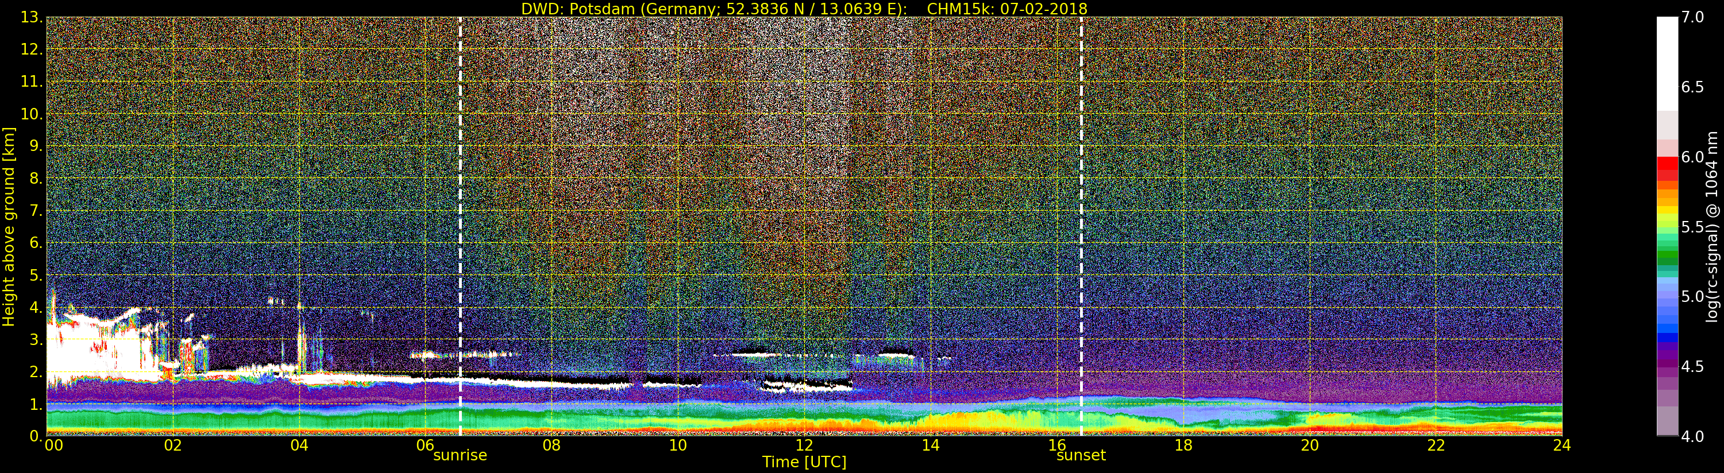Click the '5.' height tick label

[36, 275]
